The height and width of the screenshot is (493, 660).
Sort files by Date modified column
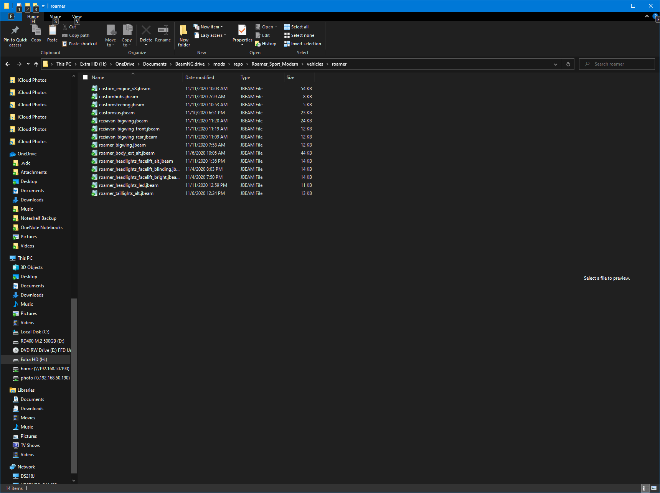(210, 77)
